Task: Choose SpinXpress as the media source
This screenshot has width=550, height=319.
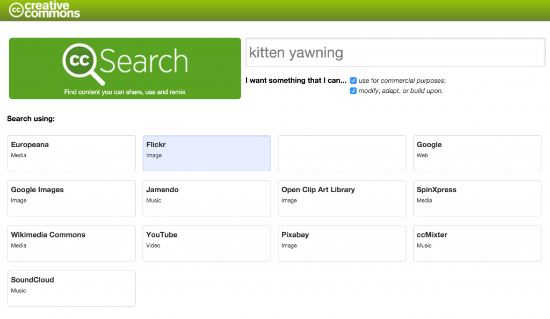Action: 477,198
